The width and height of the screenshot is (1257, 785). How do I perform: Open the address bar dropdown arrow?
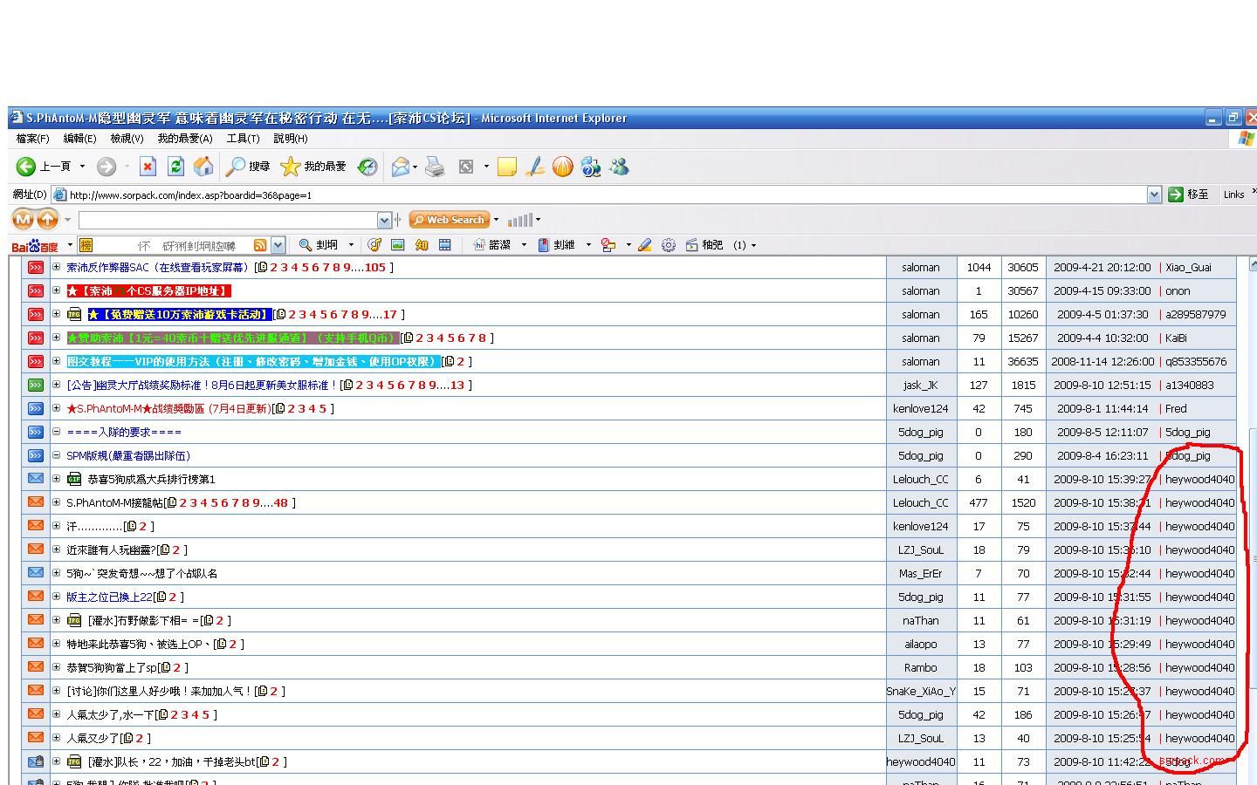point(1154,195)
